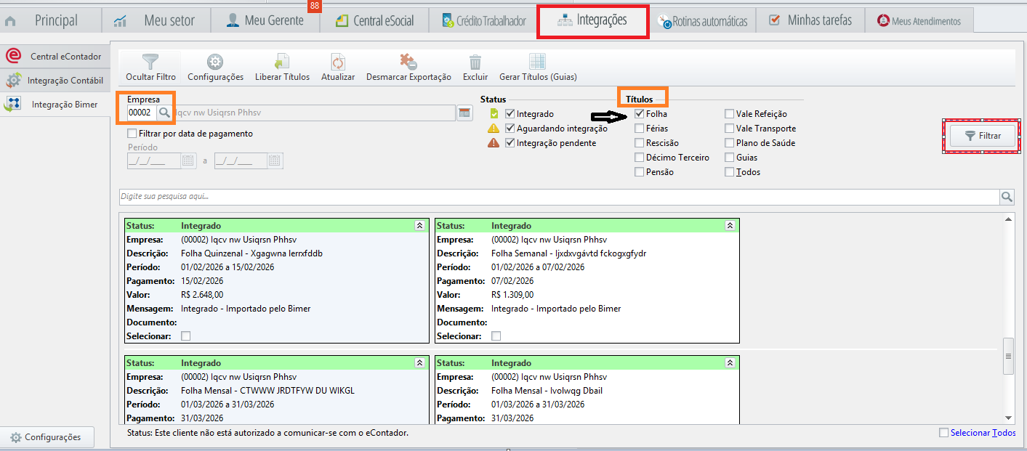
Task: Click the Empresa search magnifier icon
Action: [164, 113]
